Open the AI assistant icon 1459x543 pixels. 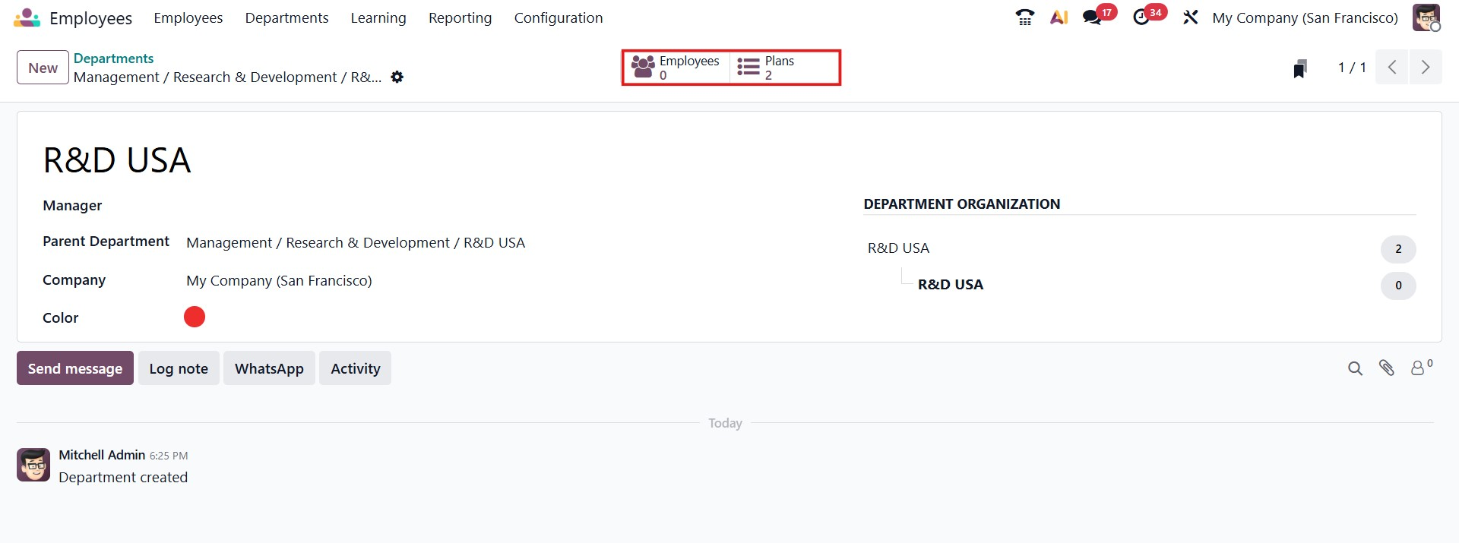pyautogui.click(x=1059, y=17)
